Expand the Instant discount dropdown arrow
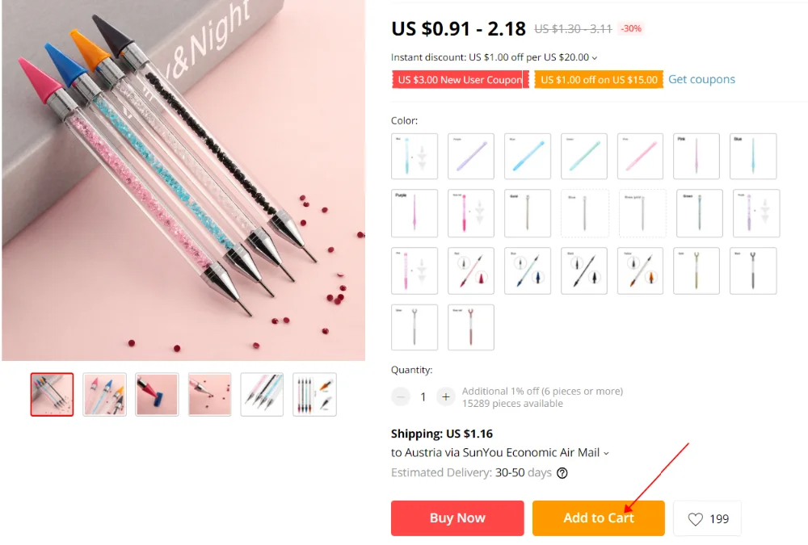 click(595, 57)
